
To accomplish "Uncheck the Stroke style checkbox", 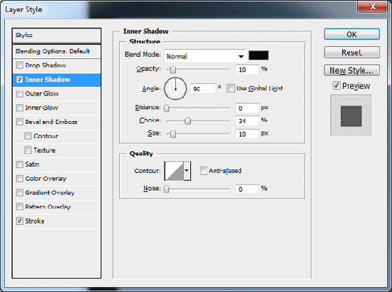I will point(19,221).
